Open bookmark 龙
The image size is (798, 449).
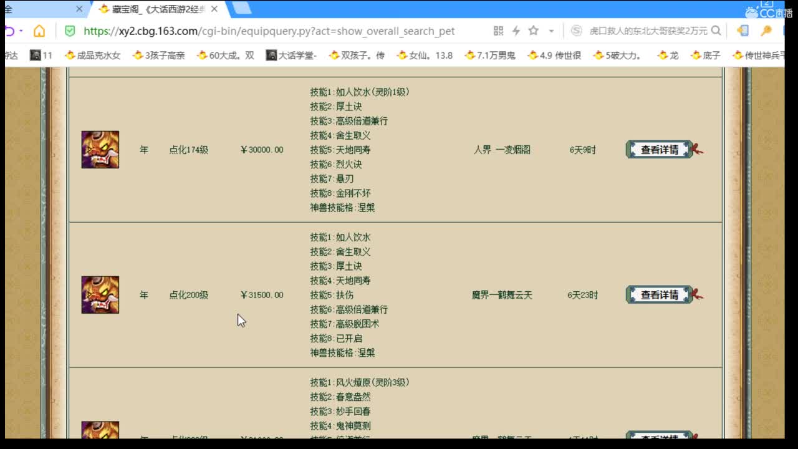(668, 56)
